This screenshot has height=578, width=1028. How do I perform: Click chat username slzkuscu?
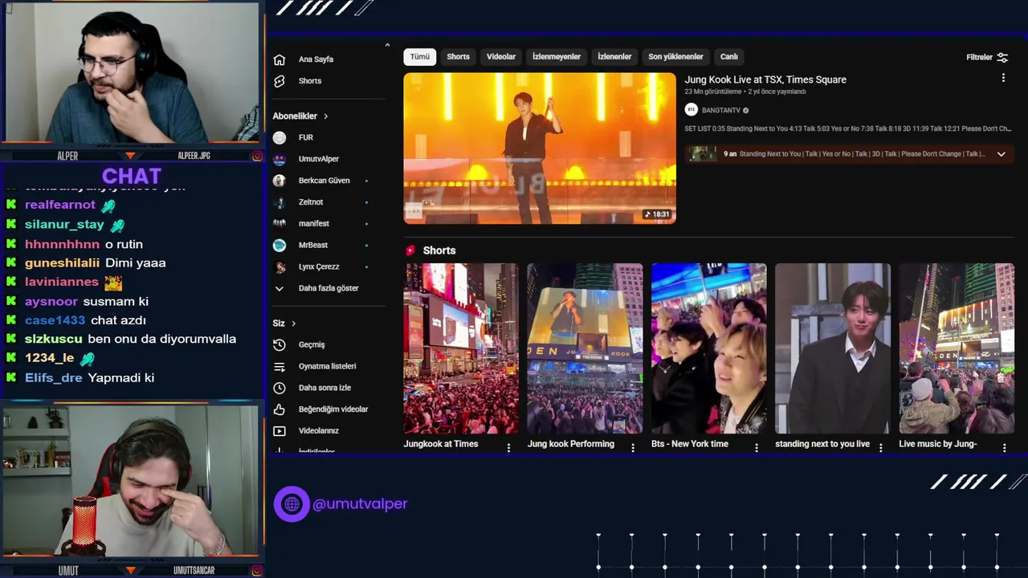pyautogui.click(x=54, y=339)
